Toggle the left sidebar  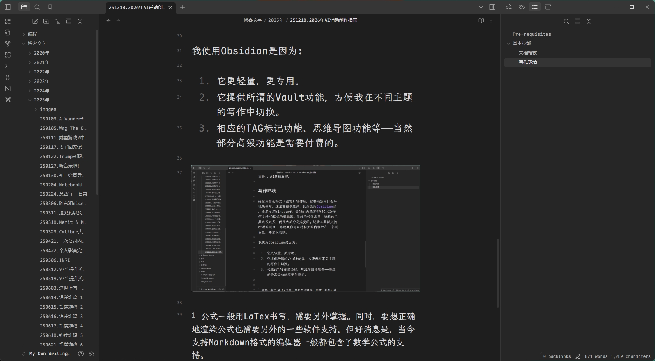click(8, 7)
